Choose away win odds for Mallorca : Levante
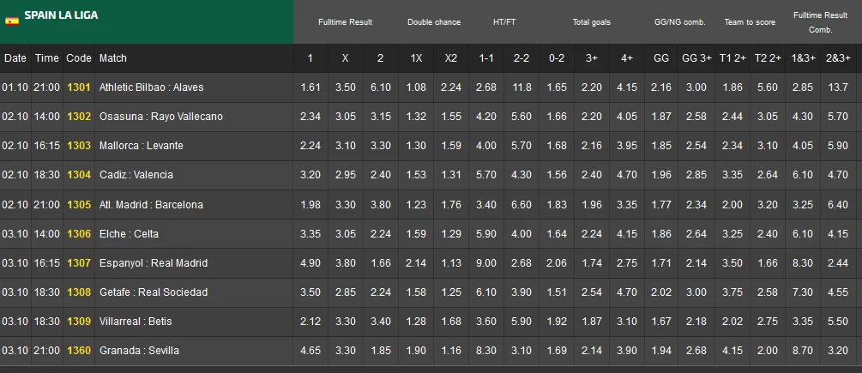862x373 pixels. coord(380,146)
